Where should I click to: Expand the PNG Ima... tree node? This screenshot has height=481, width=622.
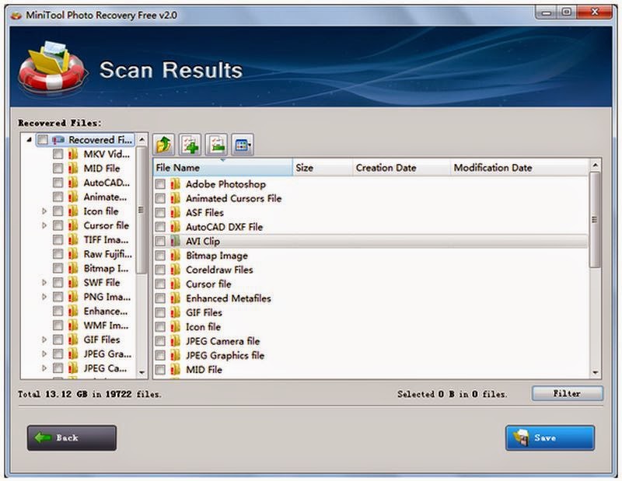point(44,297)
